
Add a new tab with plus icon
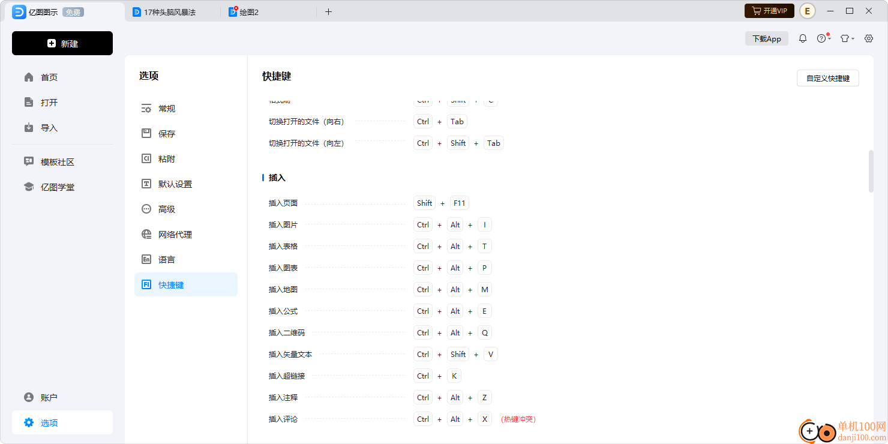[x=328, y=11]
